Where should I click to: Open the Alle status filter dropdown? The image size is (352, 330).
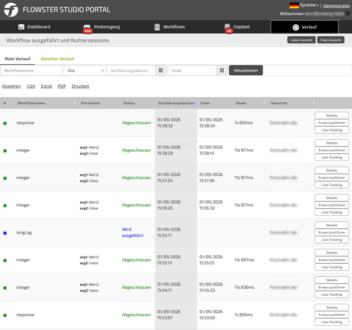pos(85,71)
